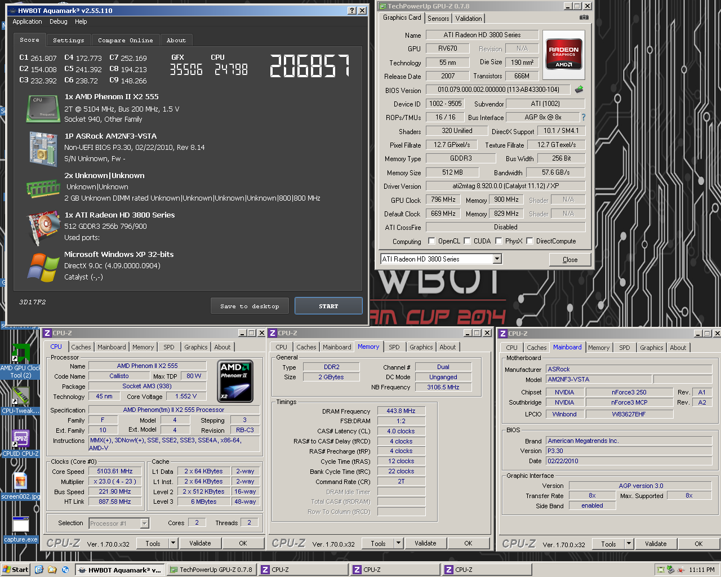Expand Tools arrow in CPU-Z Mainboard window
This screenshot has width=721, height=577.
[x=629, y=544]
